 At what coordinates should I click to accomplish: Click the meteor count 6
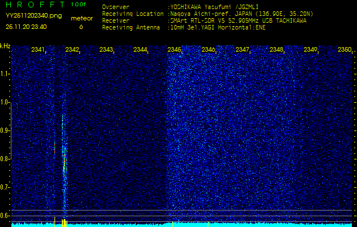81,27
